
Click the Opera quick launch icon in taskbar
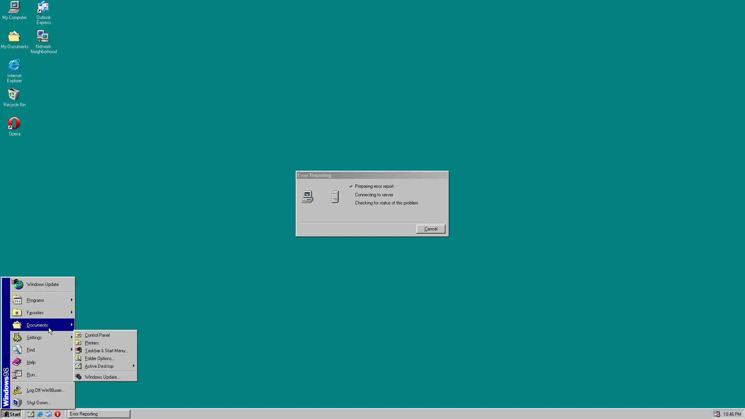pos(57,414)
